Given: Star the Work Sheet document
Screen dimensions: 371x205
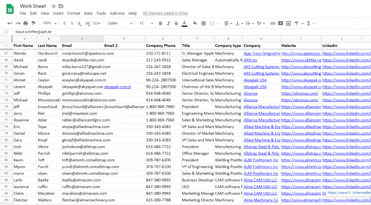Looking at the screenshot, I should coord(53,6).
